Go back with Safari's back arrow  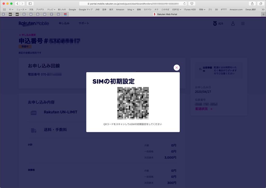17,4
